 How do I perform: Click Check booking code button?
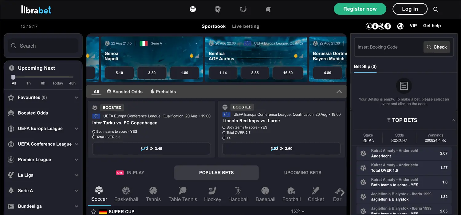point(437,47)
